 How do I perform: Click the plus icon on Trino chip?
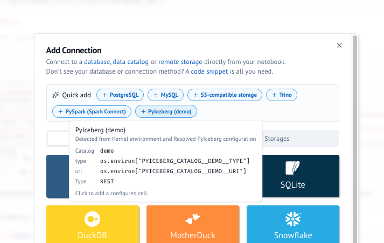coord(274,95)
